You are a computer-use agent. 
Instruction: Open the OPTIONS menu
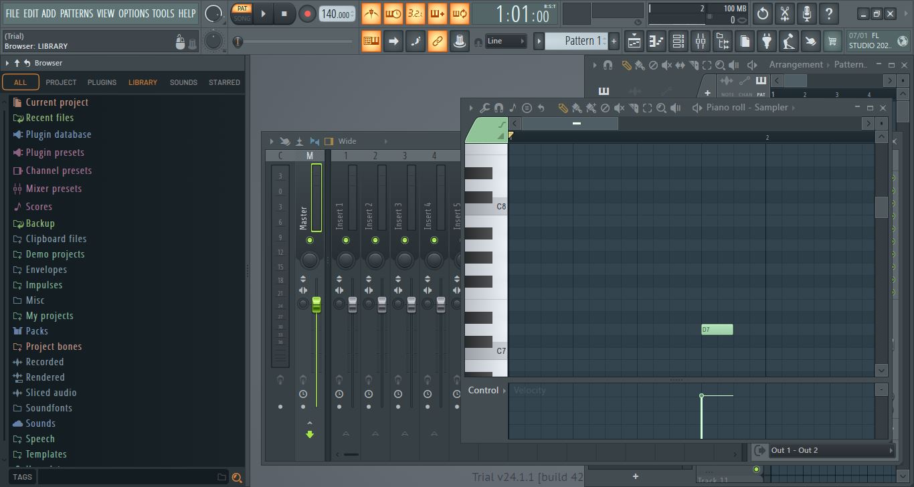coord(134,13)
